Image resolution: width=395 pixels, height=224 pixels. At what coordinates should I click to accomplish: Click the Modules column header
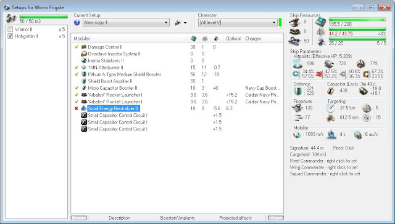(x=82, y=39)
